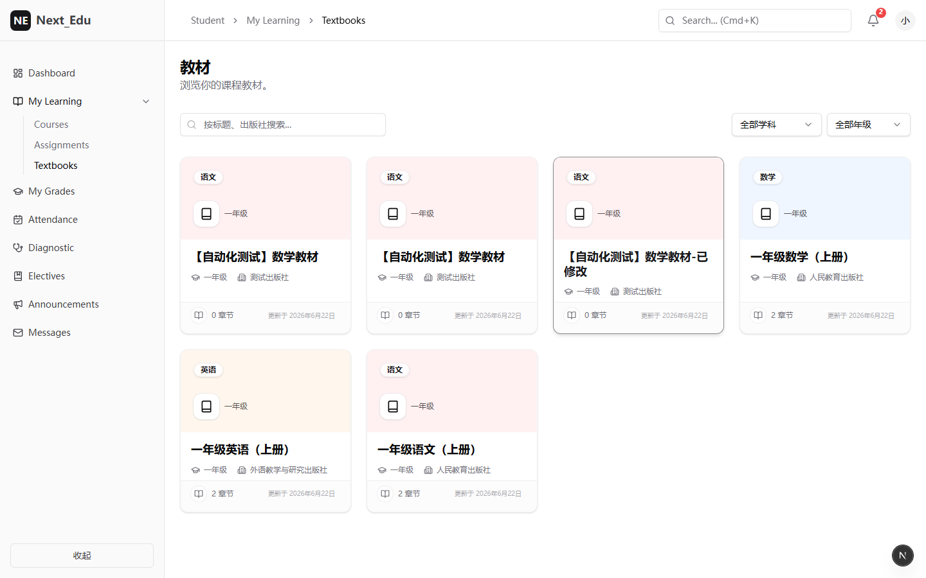Click the round N button at bottom right
The width and height of the screenshot is (926, 578).
[903, 556]
